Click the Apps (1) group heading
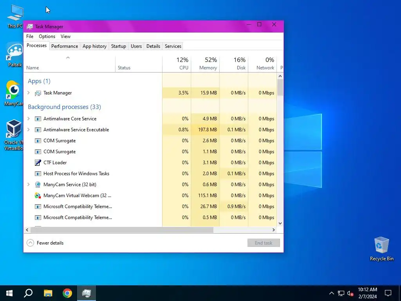 [x=39, y=81]
